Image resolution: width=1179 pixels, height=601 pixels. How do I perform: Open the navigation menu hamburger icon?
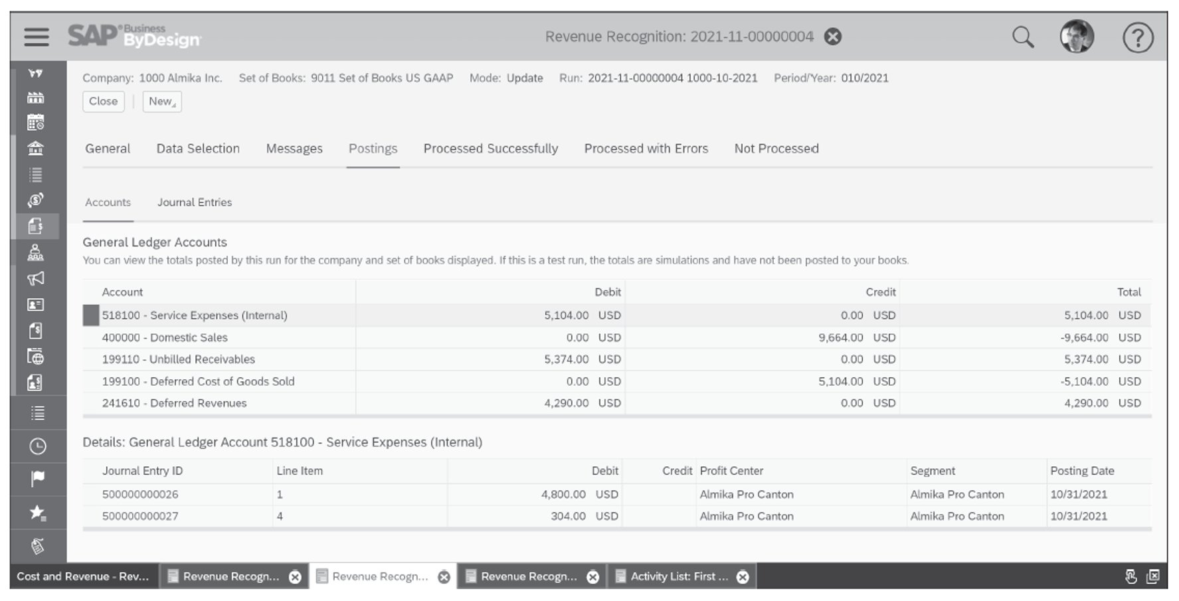37,37
